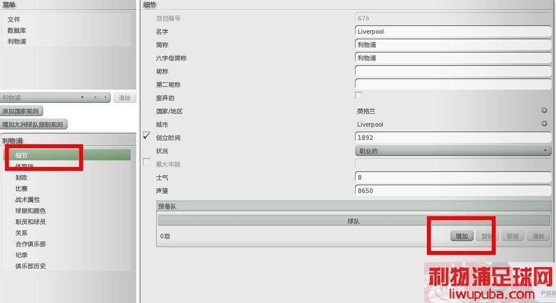The height and width of the screenshot is (303, 556).
Task: Open the 数据库 menu item
Action: click(17, 30)
